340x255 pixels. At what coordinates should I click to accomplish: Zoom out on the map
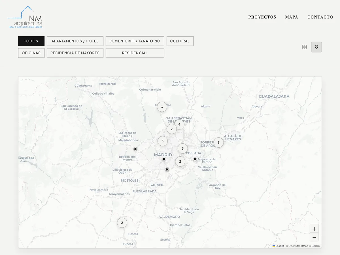click(314, 237)
